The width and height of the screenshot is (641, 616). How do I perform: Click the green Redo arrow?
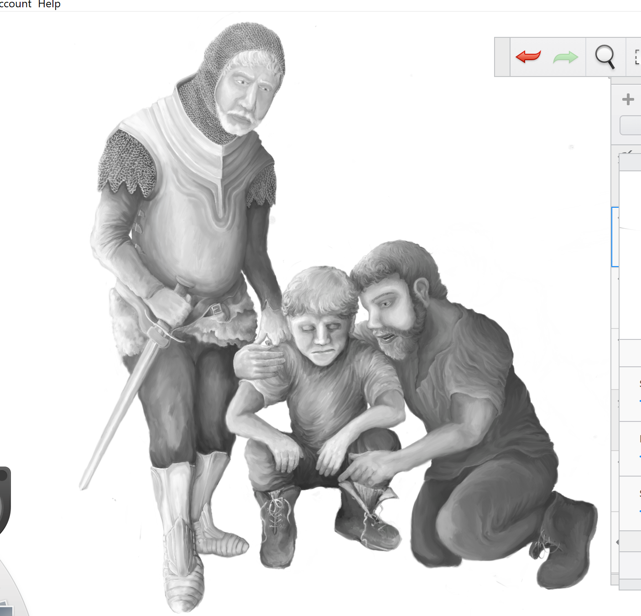565,57
